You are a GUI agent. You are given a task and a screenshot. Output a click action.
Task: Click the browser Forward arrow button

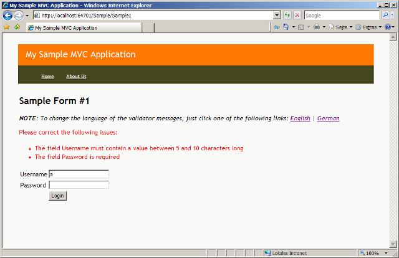click(x=19, y=16)
